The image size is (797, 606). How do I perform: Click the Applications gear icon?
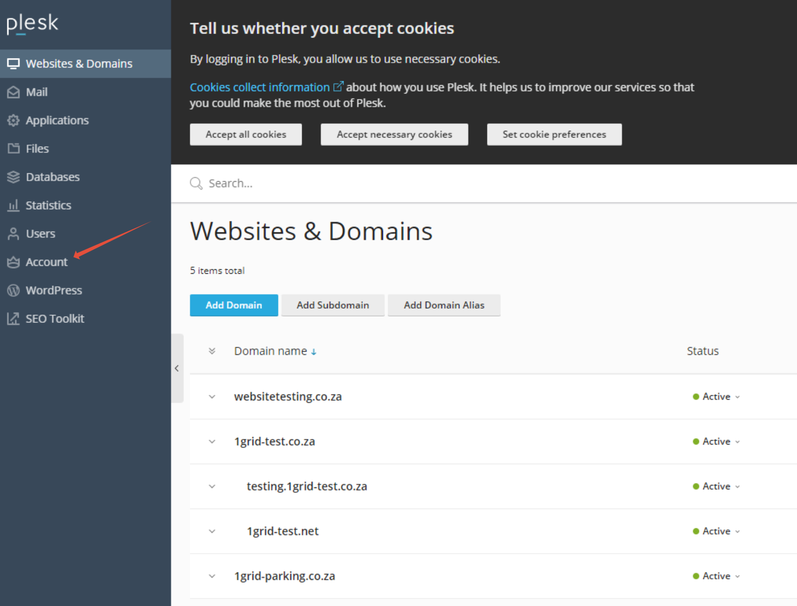click(x=13, y=120)
